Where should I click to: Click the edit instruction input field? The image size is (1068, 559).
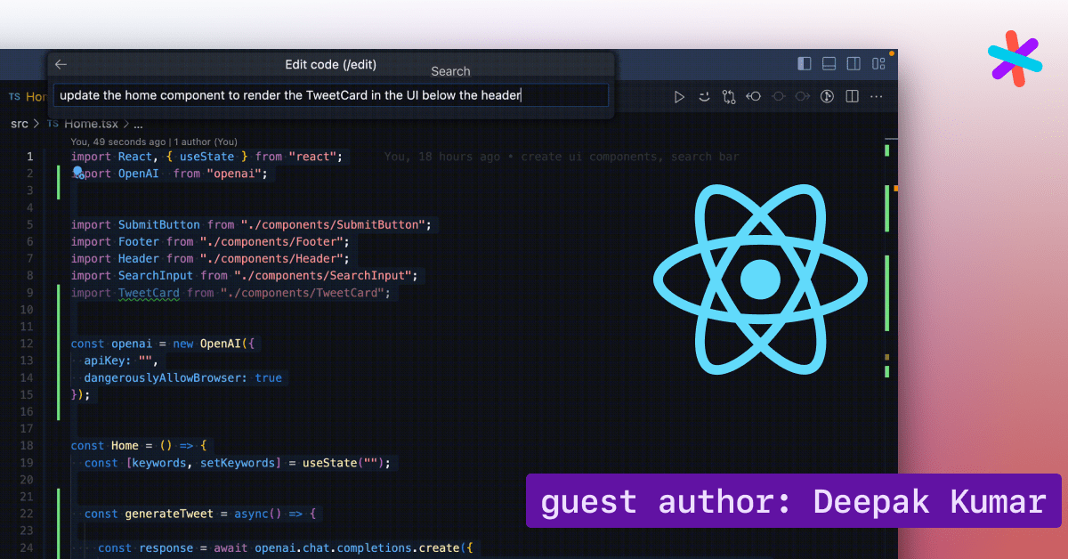tap(331, 95)
